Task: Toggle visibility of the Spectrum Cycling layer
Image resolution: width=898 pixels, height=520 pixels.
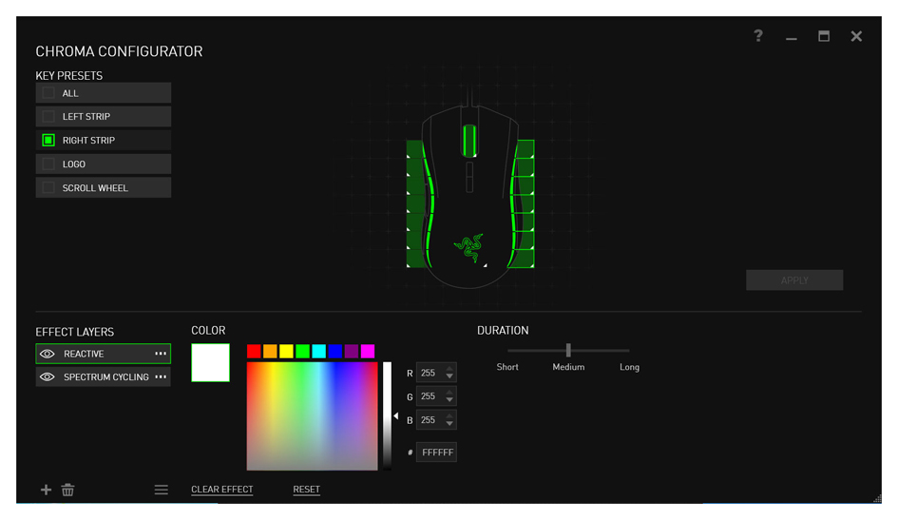Action: pyautogui.click(x=48, y=376)
